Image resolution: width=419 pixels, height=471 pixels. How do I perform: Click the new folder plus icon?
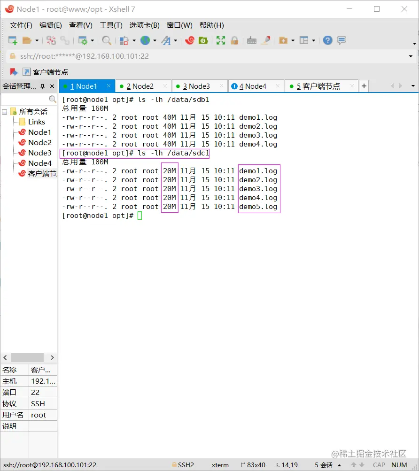(283, 40)
